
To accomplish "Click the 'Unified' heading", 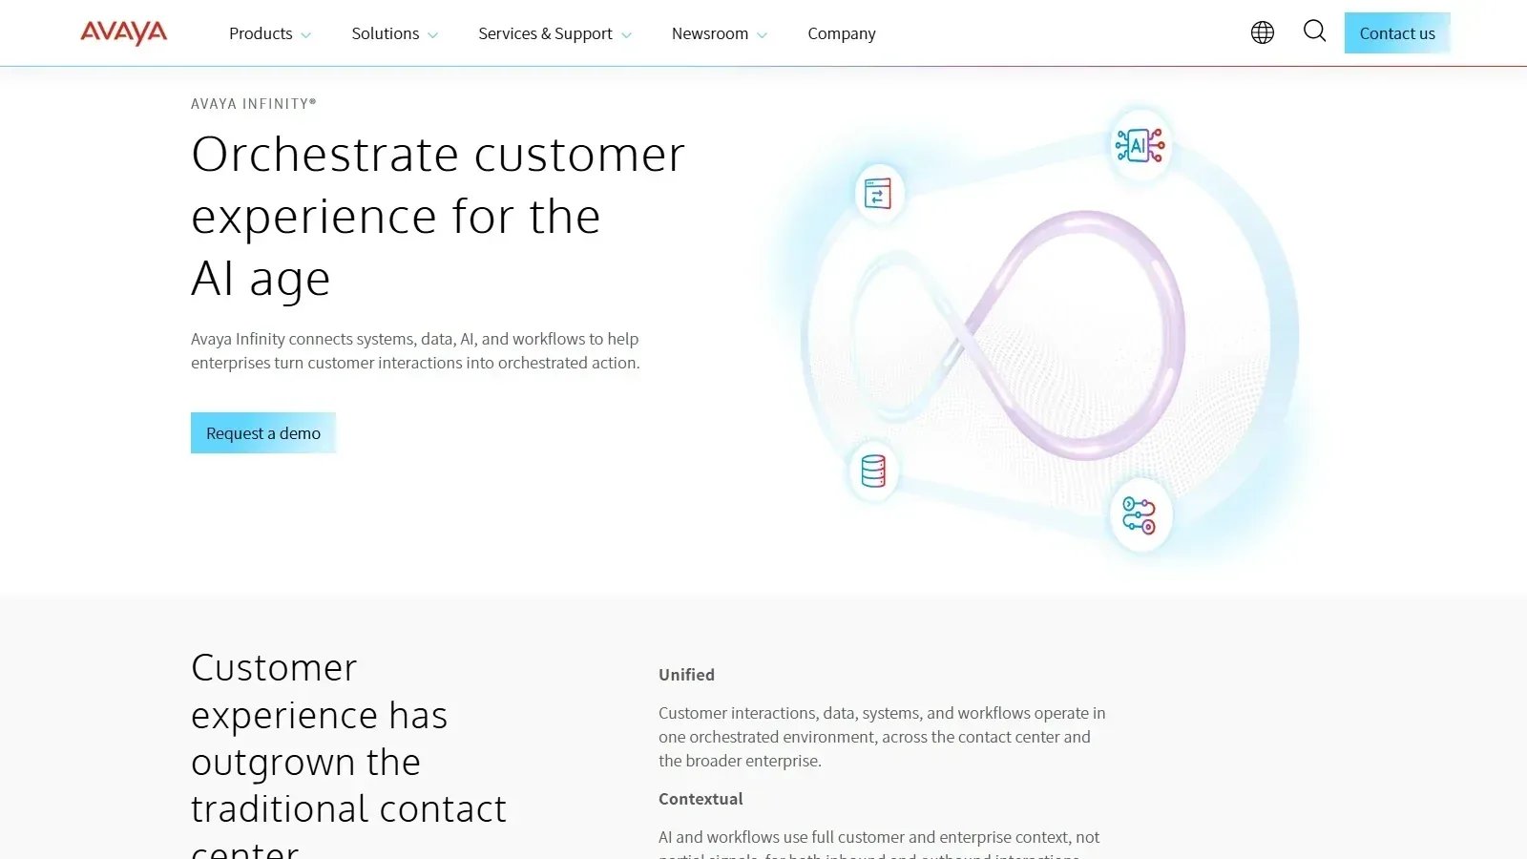I will [686, 675].
